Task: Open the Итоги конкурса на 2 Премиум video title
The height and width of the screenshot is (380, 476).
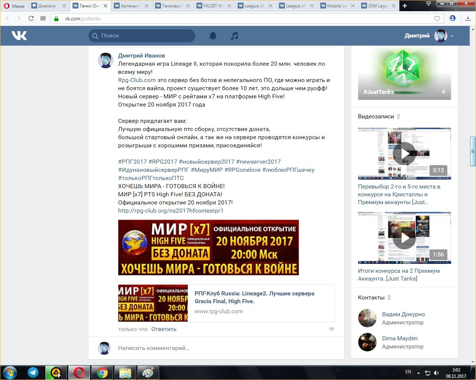Action: [399, 275]
